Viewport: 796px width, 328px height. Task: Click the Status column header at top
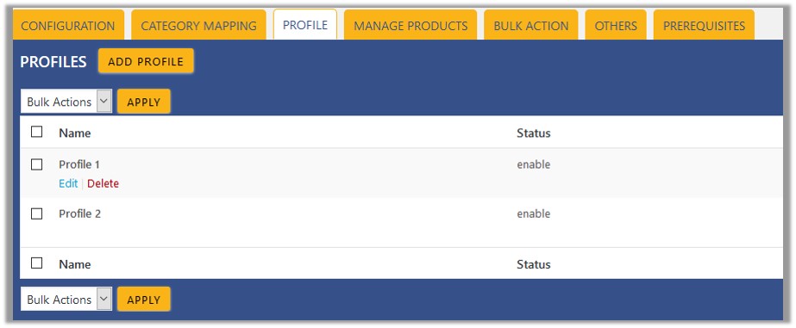(x=534, y=133)
